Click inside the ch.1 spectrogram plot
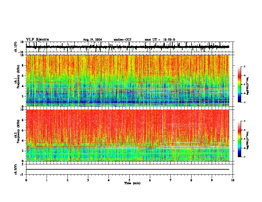Image resolution: width=262 pixels, height=202 pixels. click(128, 81)
